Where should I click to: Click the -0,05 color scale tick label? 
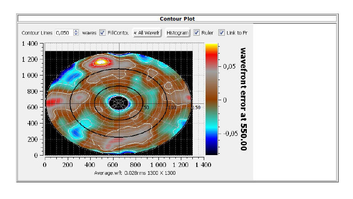tap(231, 134)
